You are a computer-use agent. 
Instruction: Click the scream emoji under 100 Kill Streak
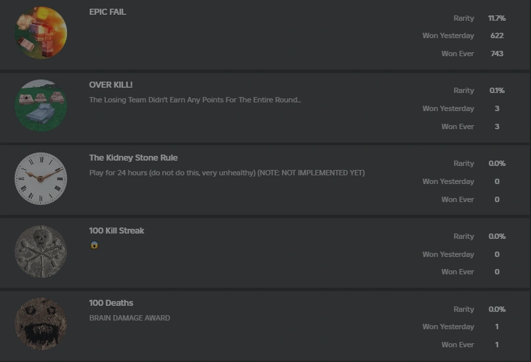(x=94, y=246)
